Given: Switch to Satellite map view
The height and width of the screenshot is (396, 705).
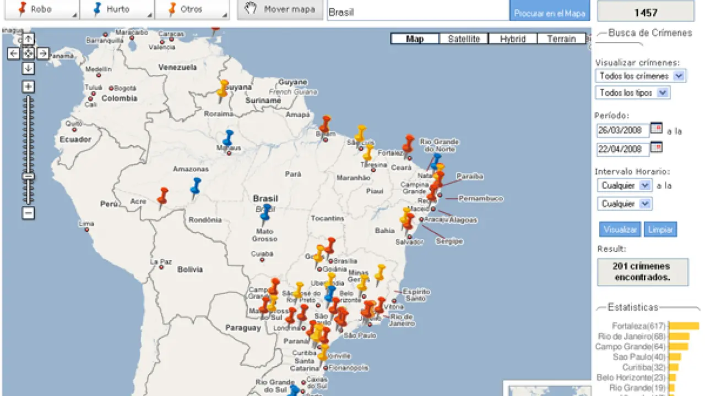Looking at the screenshot, I should click(464, 38).
